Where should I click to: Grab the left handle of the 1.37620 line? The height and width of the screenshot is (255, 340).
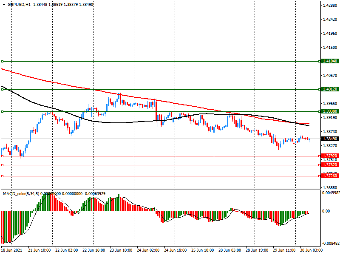(x=3, y=165)
